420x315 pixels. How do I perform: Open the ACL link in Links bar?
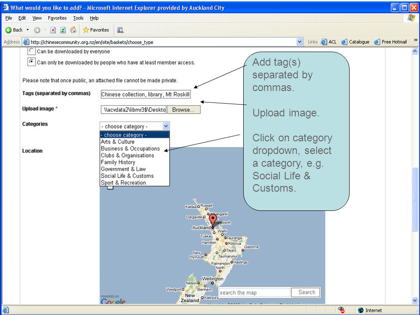coord(329,42)
